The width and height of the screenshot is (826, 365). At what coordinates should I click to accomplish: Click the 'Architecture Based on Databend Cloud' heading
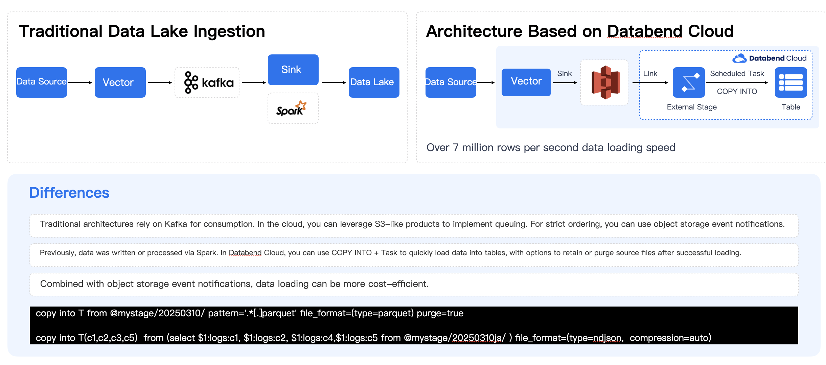pyautogui.click(x=580, y=31)
